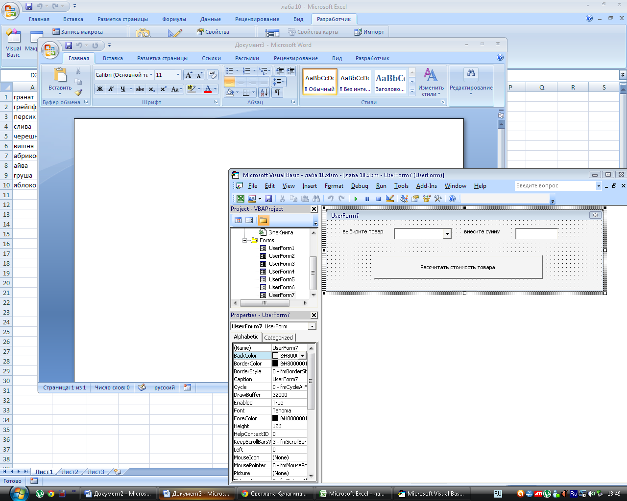Viewport: 627px width, 501px height.
Task: Open the Word font name dropdown
Action: (151, 75)
